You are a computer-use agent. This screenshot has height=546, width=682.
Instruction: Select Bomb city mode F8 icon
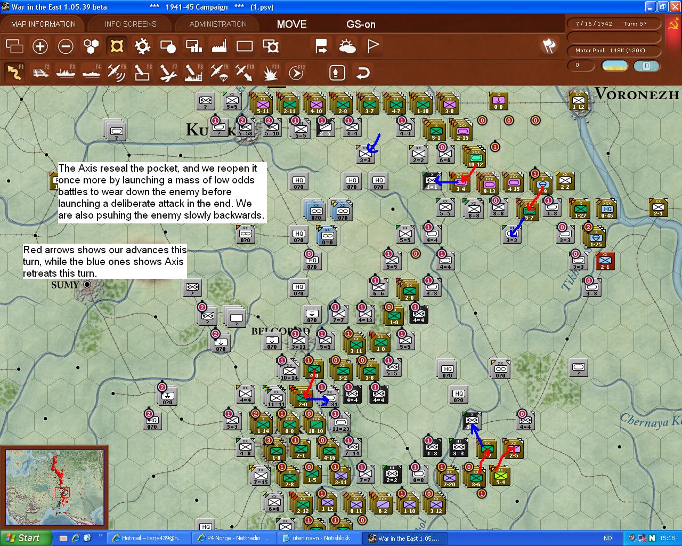click(193, 72)
